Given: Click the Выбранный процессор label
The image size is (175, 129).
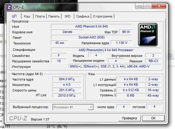Looking at the screenshot, I should point(31,107).
